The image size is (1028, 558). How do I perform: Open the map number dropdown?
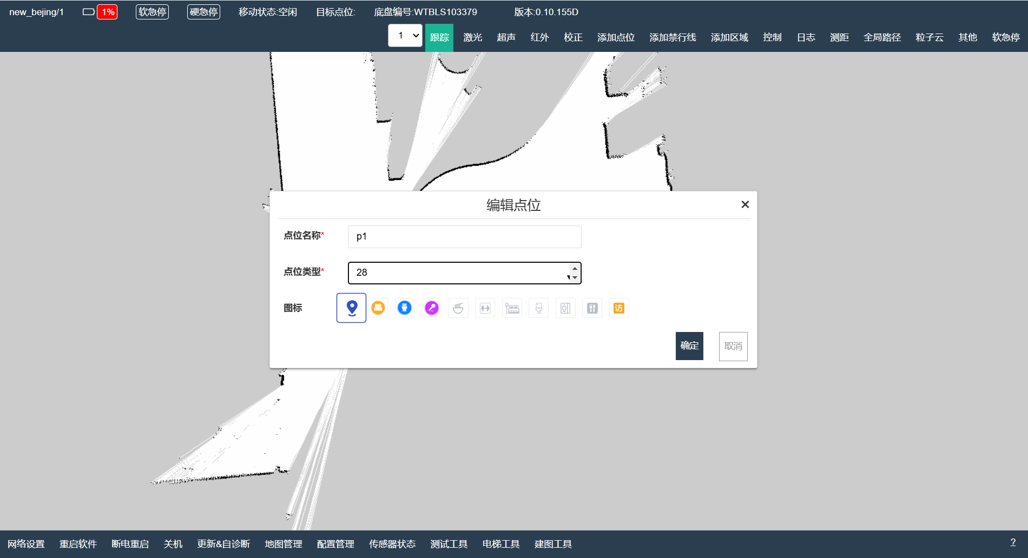[x=405, y=35]
